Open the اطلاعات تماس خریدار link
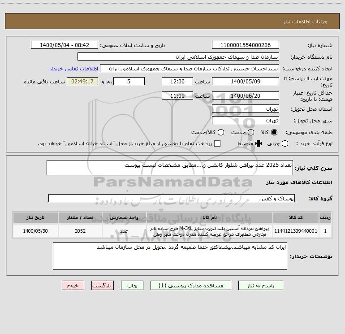This screenshot has height=334, width=345. (74, 69)
